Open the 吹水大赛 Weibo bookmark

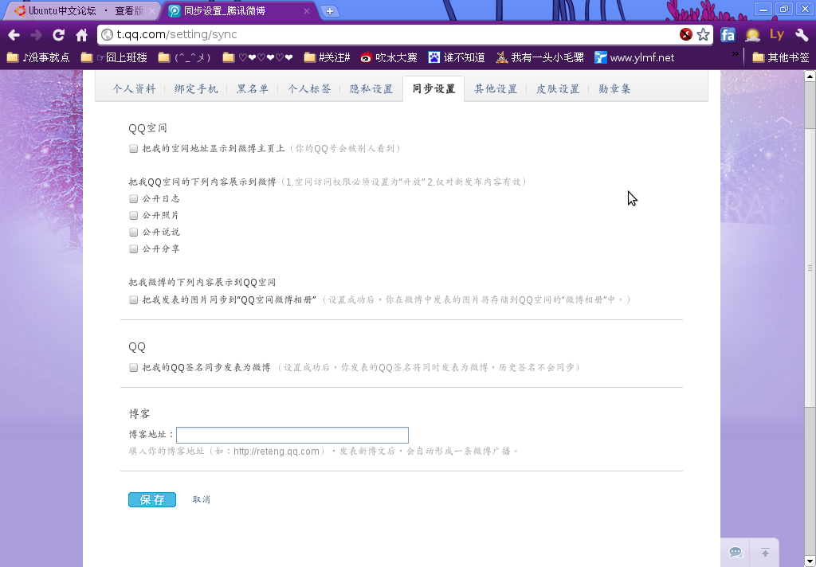click(x=389, y=57)
